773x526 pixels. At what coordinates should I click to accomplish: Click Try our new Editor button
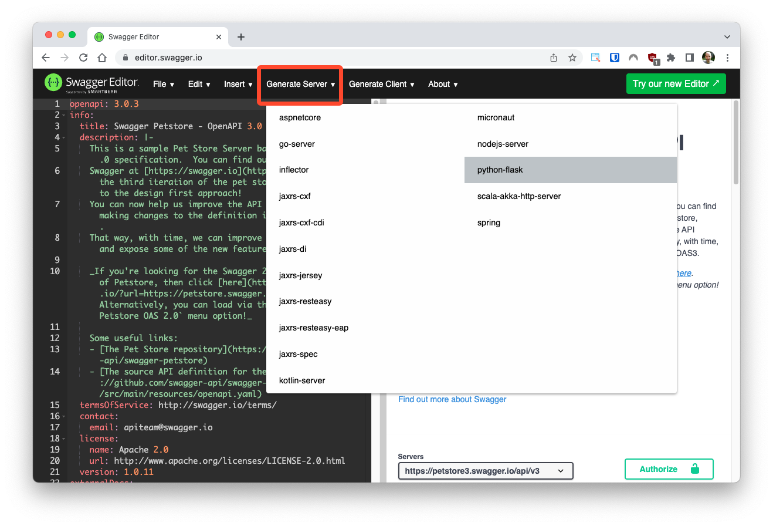(x=676, y=83)
